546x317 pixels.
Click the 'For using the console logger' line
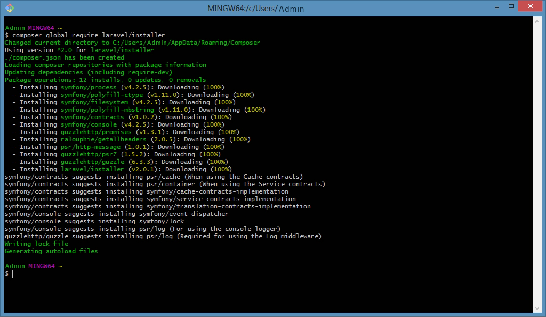[x=143, y=229]
